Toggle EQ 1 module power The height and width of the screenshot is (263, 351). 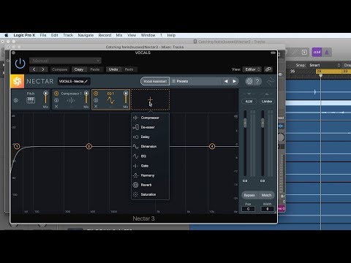(x=96, y=94)
